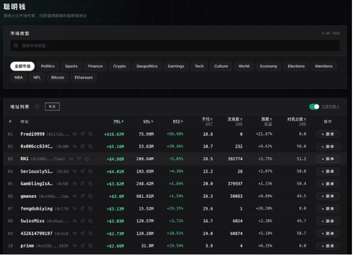Click the 筛选 filter button
353x255 pixels.
(x=52, y=107)
